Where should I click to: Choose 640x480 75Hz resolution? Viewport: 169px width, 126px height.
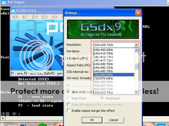(114, 71)
